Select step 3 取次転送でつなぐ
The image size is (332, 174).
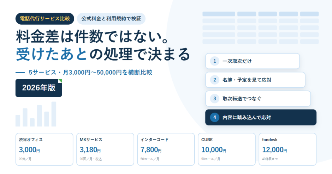[x=258, y=99]
